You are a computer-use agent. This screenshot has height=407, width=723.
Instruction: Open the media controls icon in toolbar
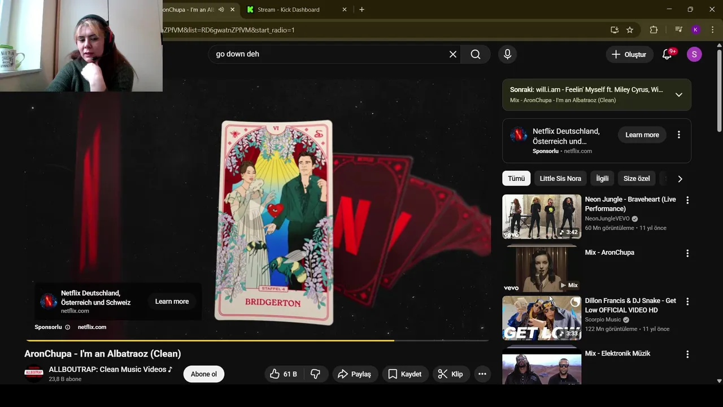pyautogui.click(x=678, y=30)
